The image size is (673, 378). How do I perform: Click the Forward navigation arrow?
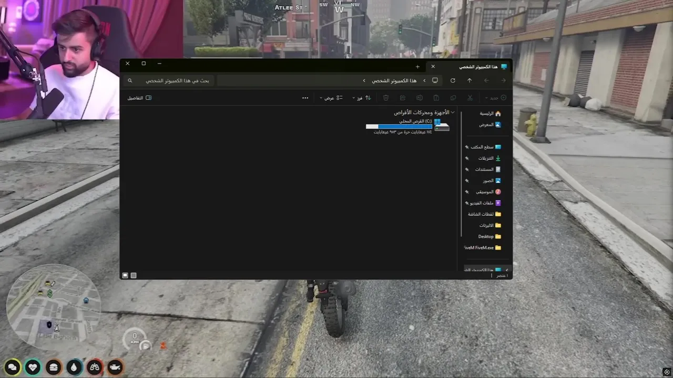point(486,80)
